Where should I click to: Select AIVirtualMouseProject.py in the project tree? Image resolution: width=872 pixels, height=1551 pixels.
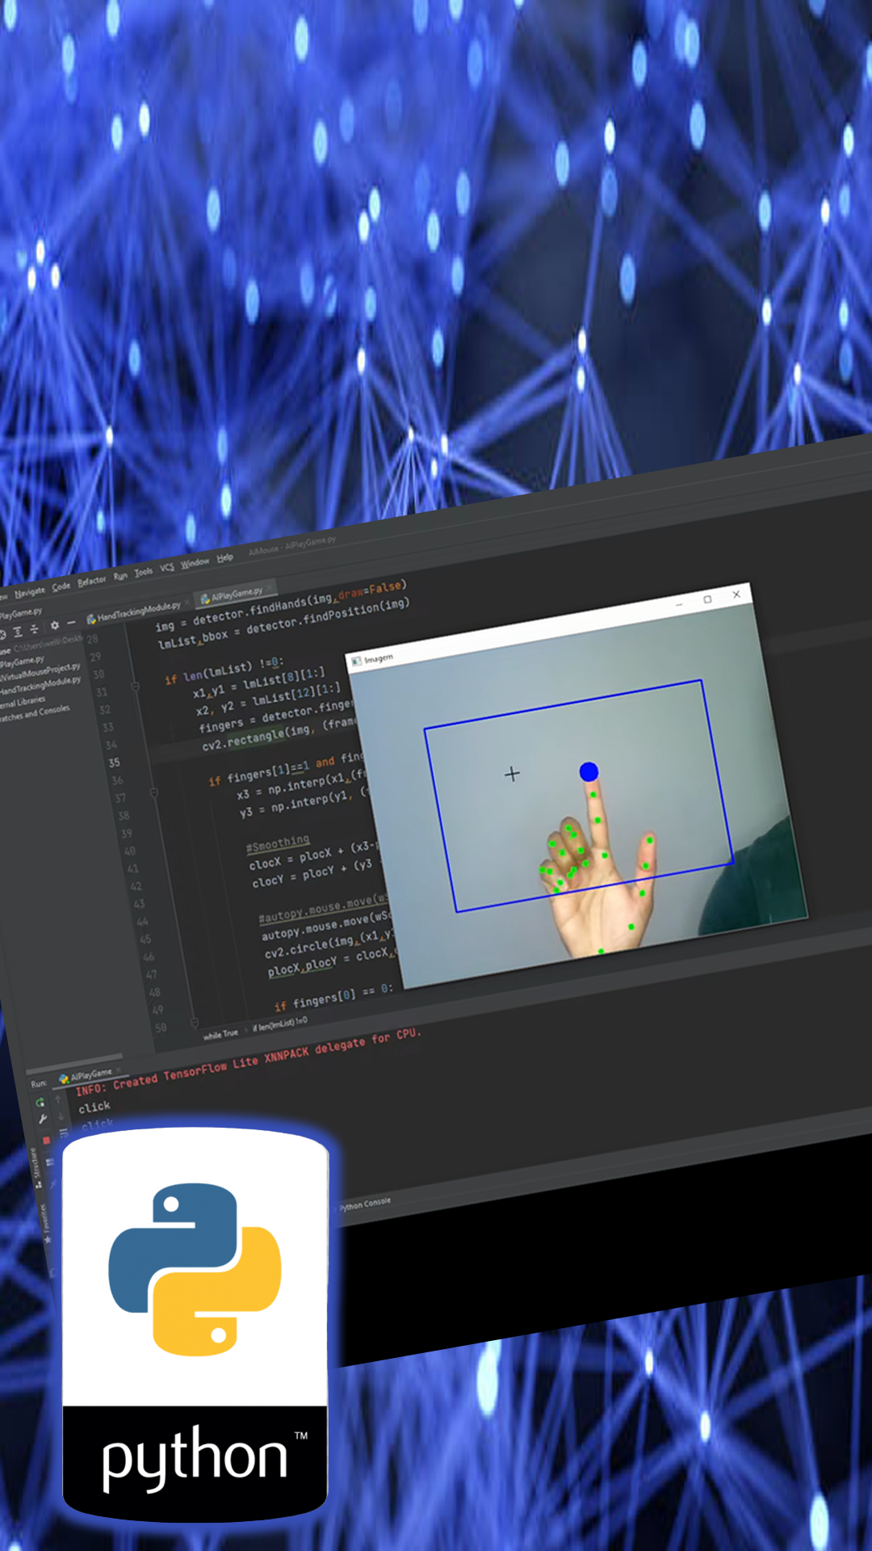(40, 673)
